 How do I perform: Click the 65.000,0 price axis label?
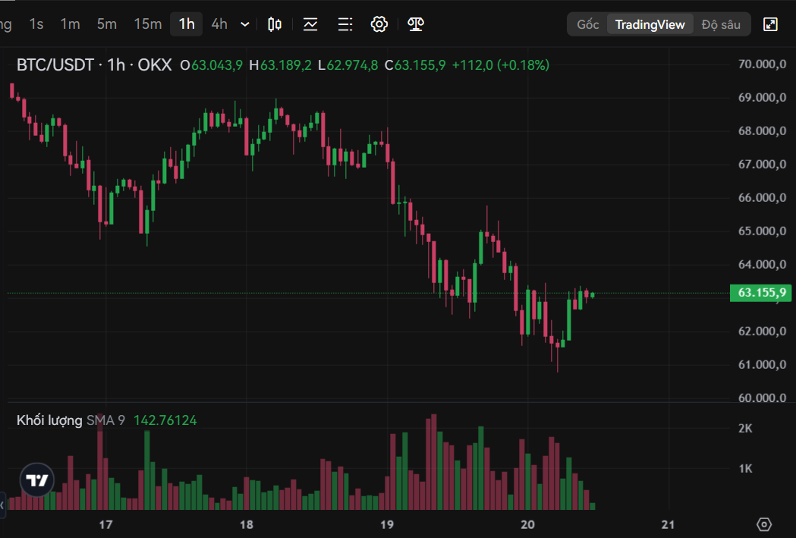[762, 231]
